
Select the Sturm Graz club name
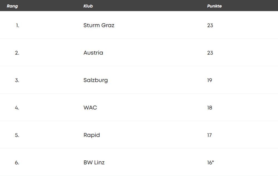99,25
